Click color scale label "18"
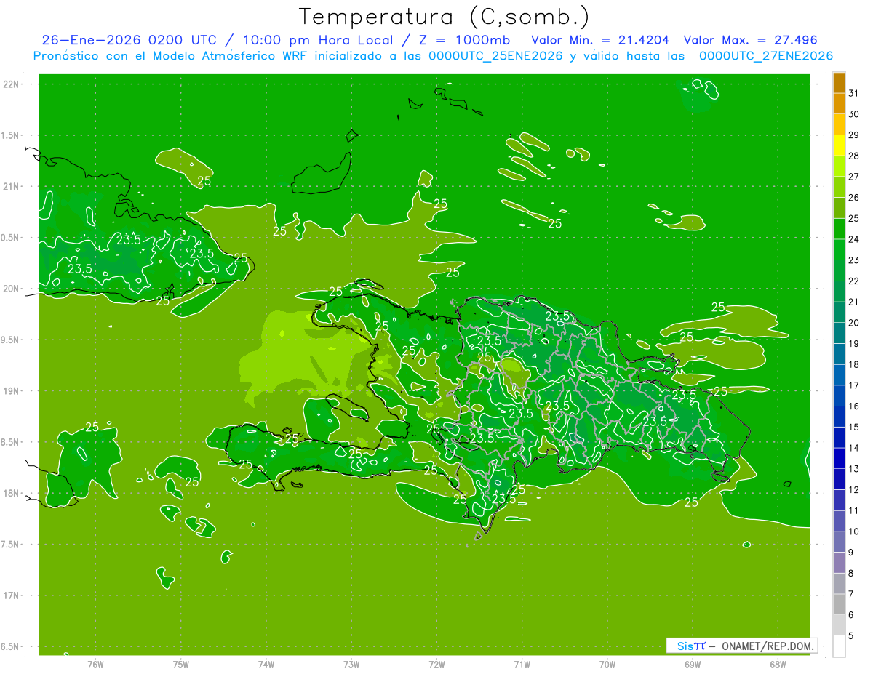 [x=853, y=365]
